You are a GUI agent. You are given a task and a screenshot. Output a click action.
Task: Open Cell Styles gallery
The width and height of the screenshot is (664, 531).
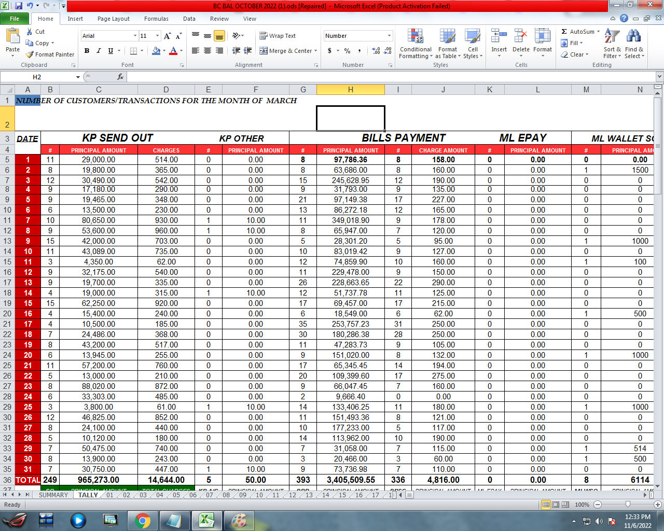tap(473, 44)
